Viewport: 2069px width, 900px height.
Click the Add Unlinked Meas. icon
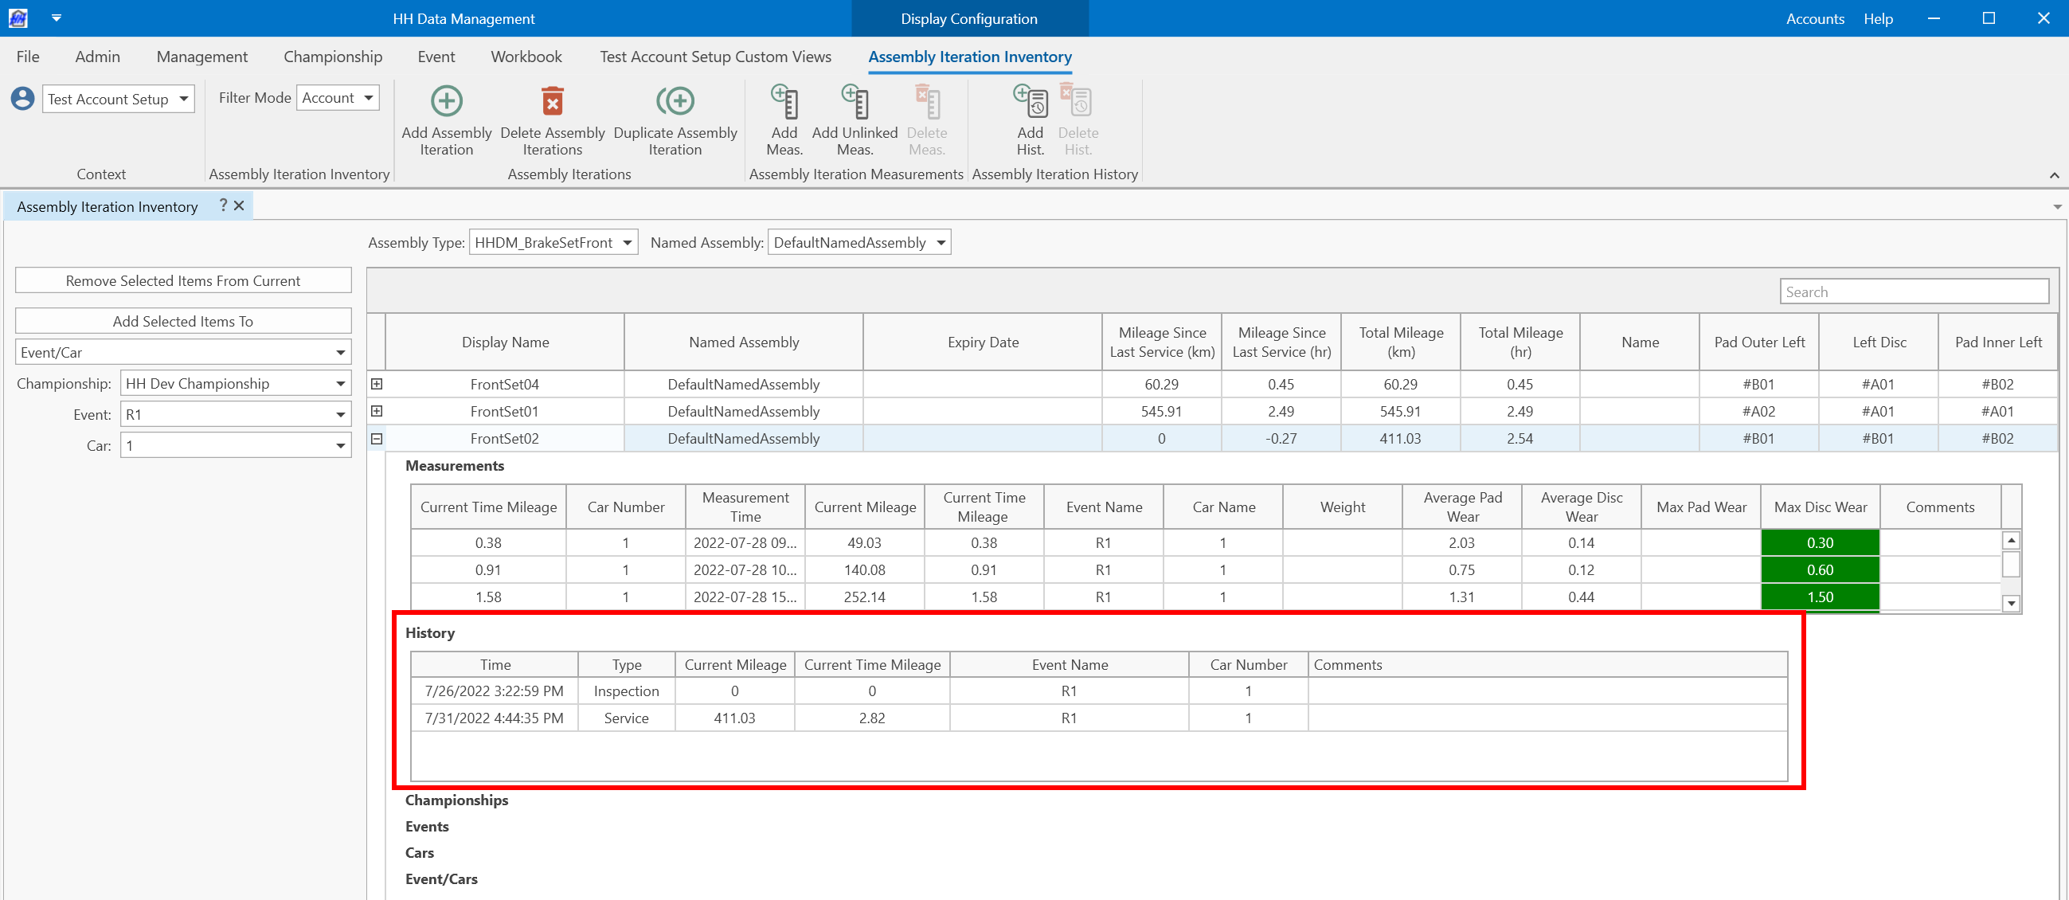pos(855,102)
